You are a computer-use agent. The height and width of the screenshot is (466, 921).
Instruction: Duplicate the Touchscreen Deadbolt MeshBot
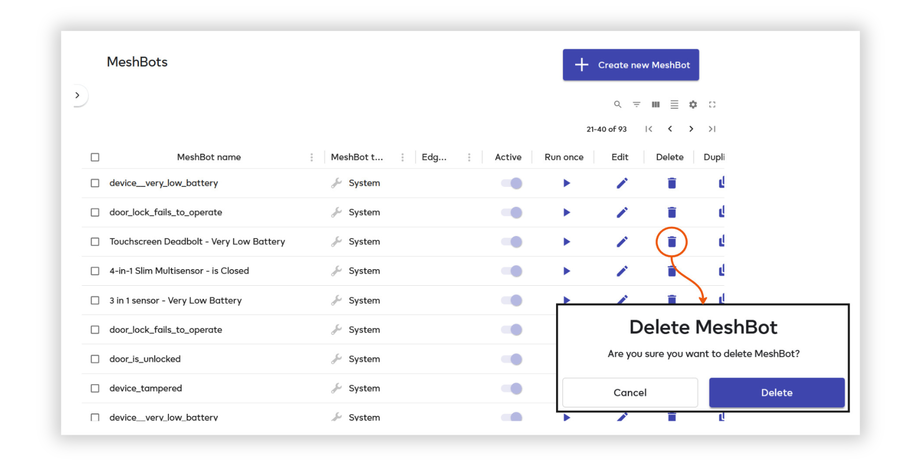point(722,241)
